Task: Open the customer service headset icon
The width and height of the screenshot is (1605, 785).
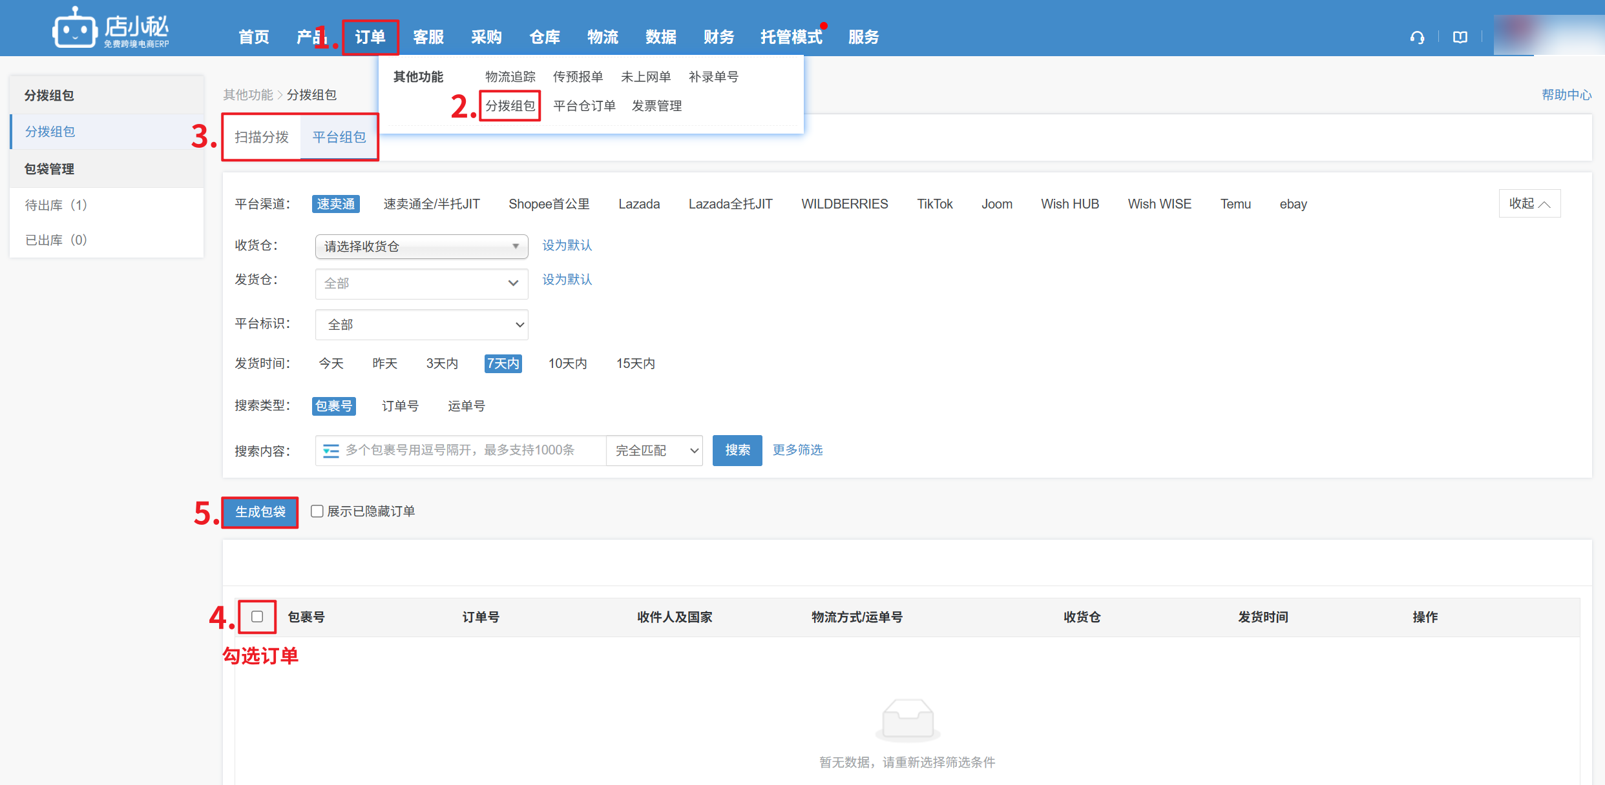Action: [1417, 37]
